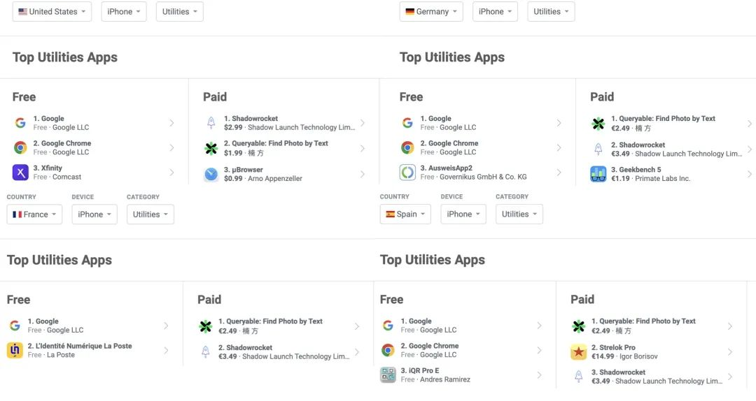Click the Geekbench 5 app icon
Viewport: 756px width, 401px height.
(x=598, y=174)
